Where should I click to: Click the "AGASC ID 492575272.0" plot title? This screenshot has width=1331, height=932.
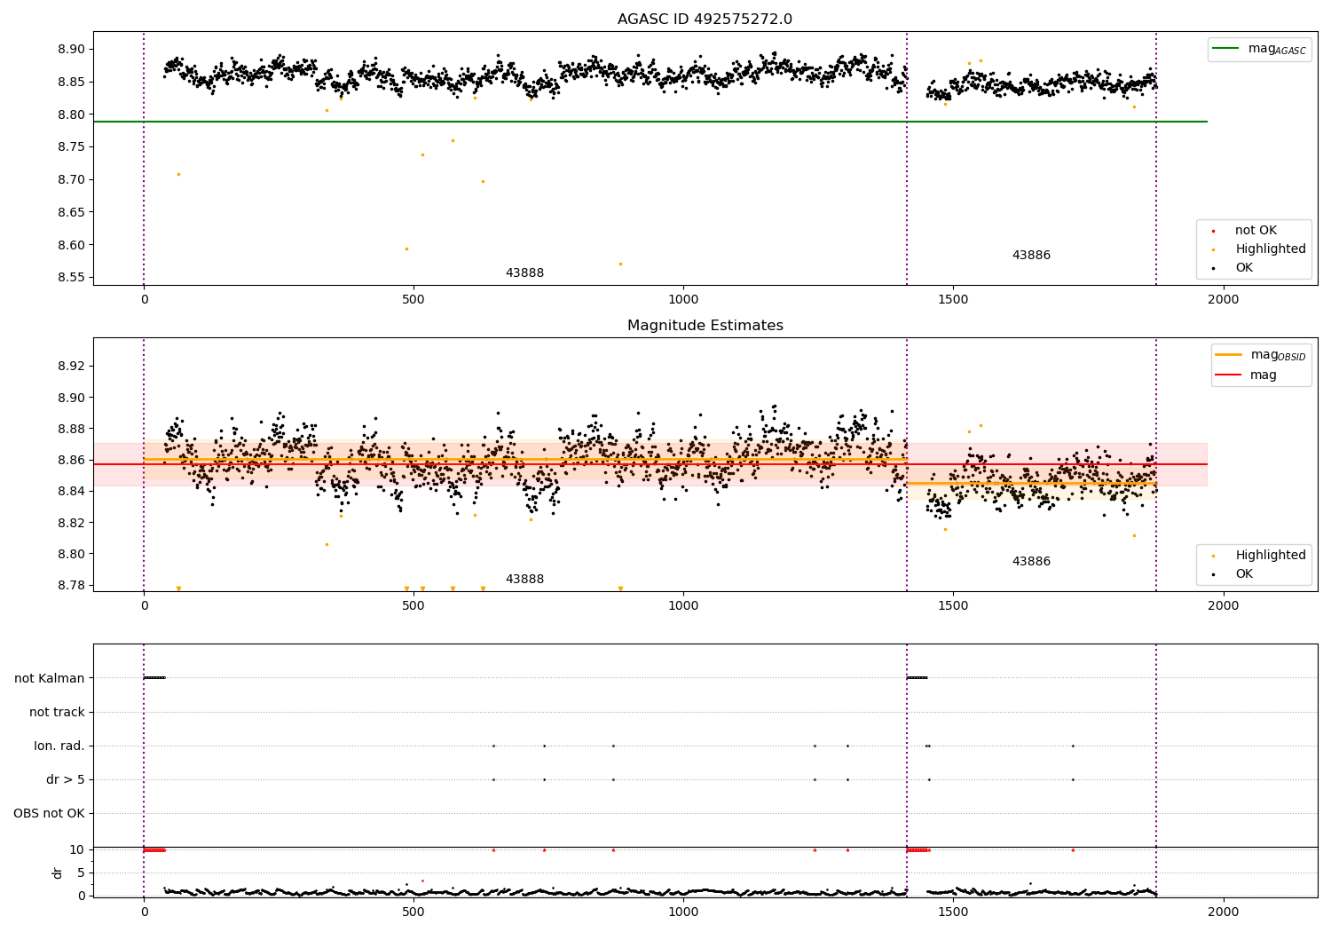[x=705, y=20]
